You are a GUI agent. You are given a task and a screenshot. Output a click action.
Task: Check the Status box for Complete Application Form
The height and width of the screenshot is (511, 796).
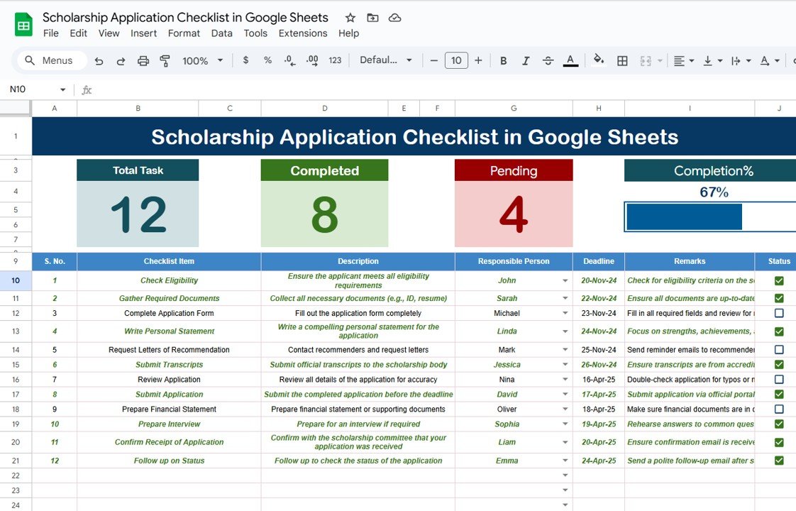click(778, 313)
